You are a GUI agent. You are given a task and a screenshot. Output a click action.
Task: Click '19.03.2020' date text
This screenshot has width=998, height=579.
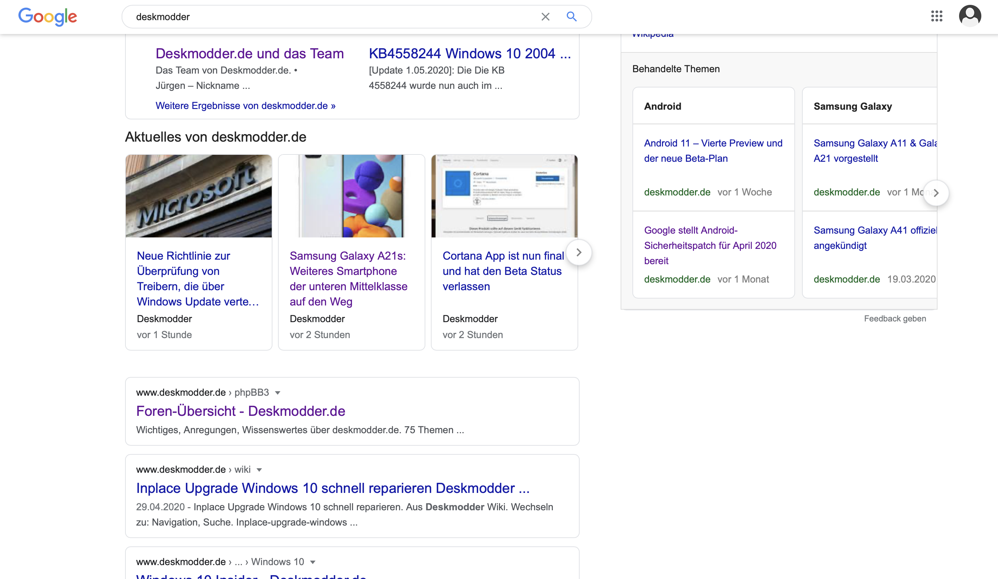pyautogui.click(x=911, y=279)
